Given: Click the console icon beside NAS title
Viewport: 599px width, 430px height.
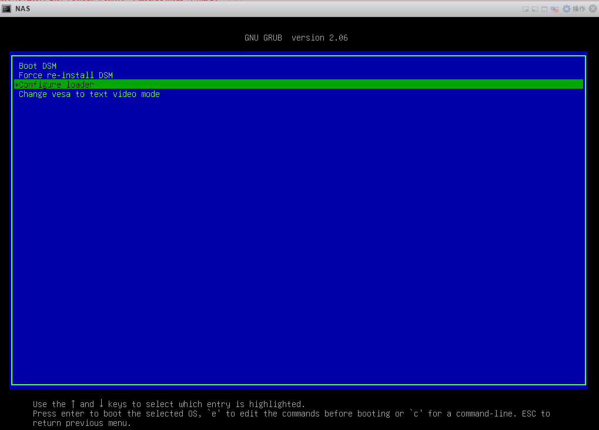Looking at the screenshot, I should pyautogui.click(x=6, y=9).
